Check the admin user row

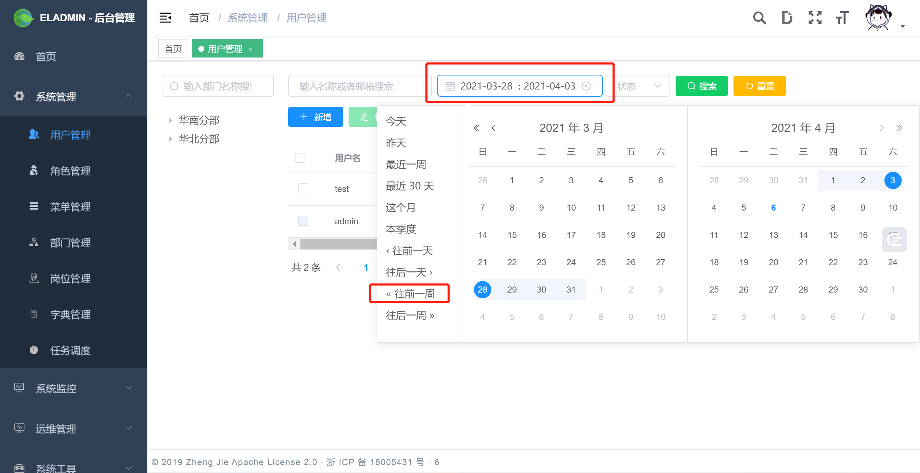[x=303, y=221]
